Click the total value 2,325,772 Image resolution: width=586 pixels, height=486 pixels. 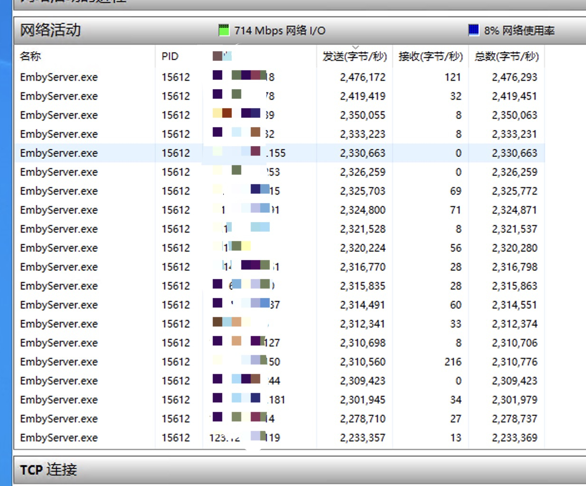click(x=515, y=191)
